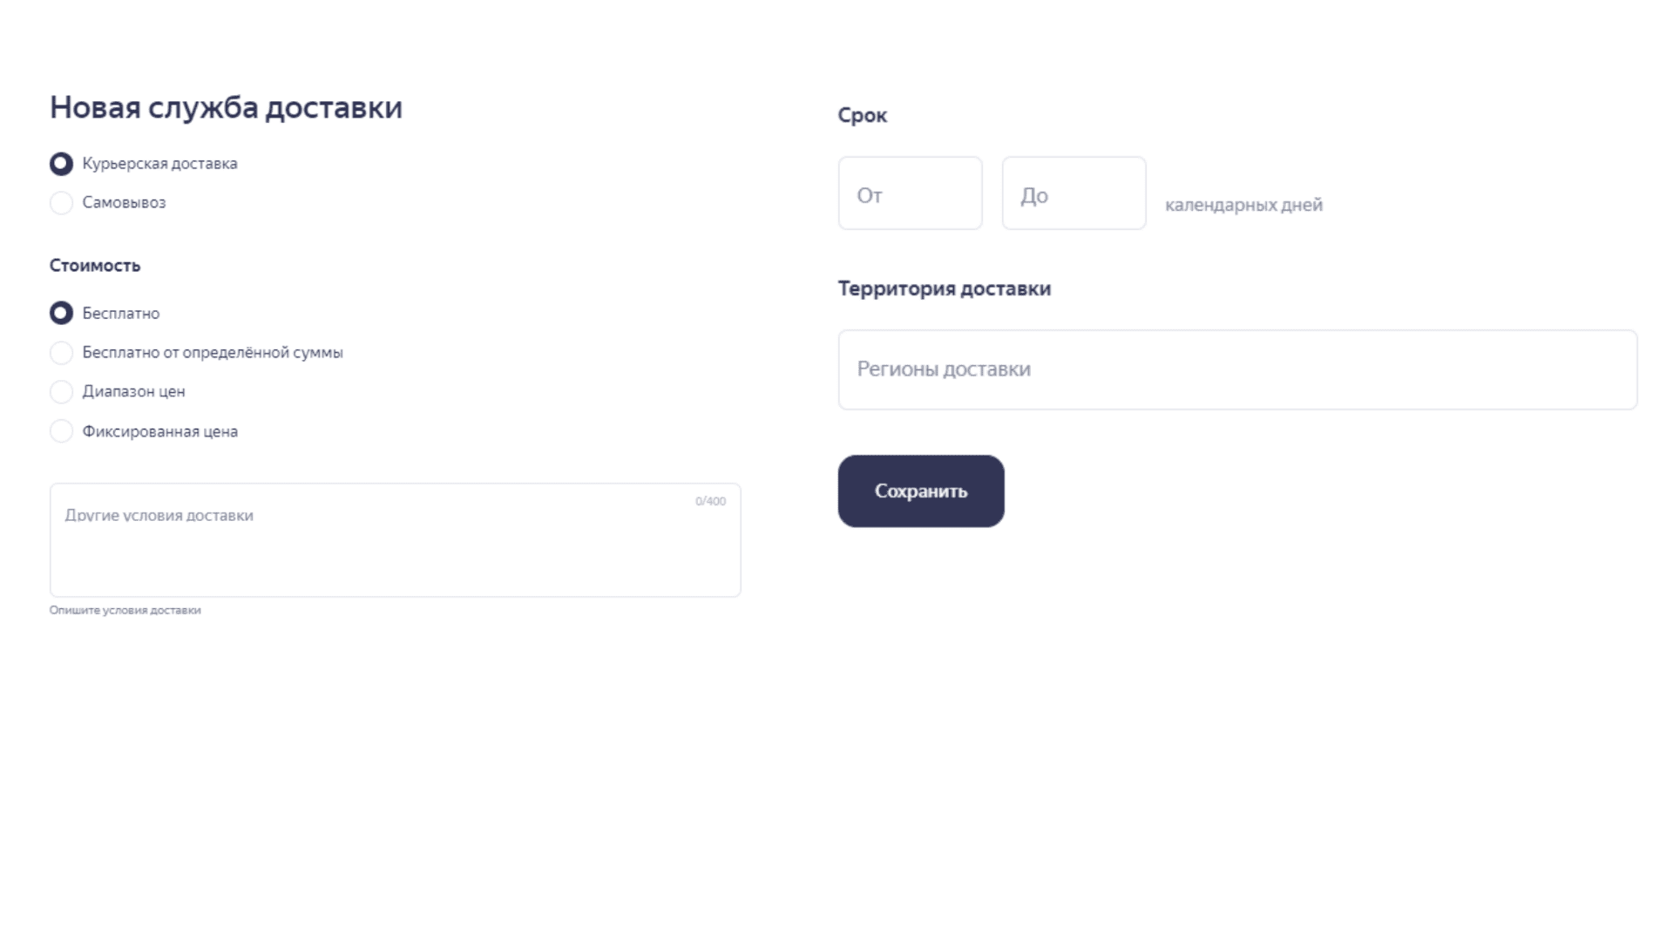The image size is (1673, 941).
Task: Click the Стоимость section heading
Action: pos(95,266)
